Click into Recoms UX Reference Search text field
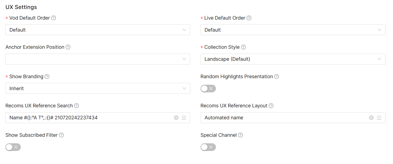 click(x=87, y=118)
